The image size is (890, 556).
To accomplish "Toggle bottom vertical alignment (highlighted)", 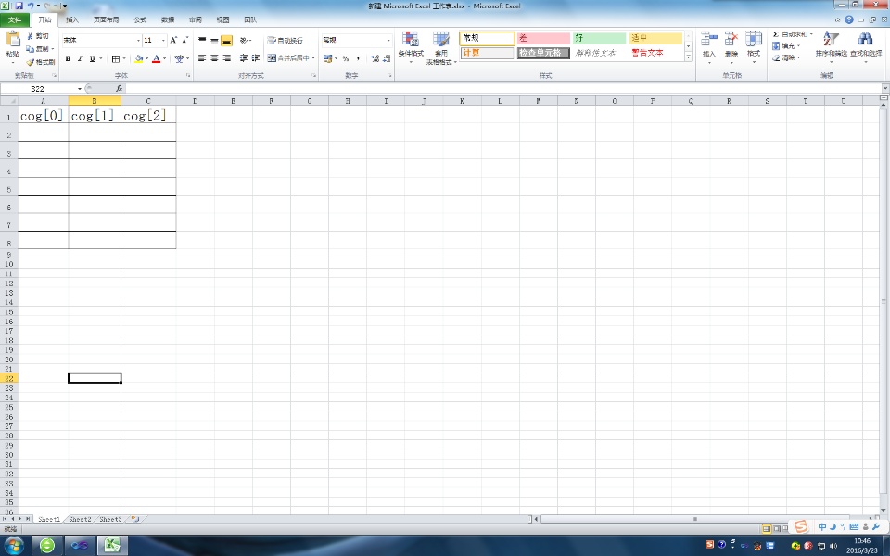I will pos(226,40).
